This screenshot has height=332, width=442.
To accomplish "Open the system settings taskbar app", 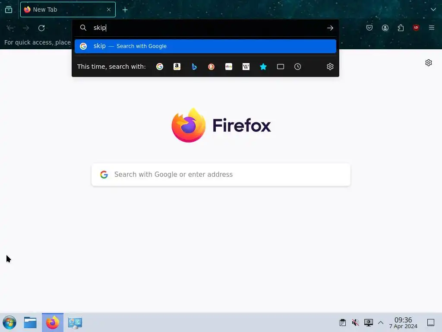I will 75,322.
